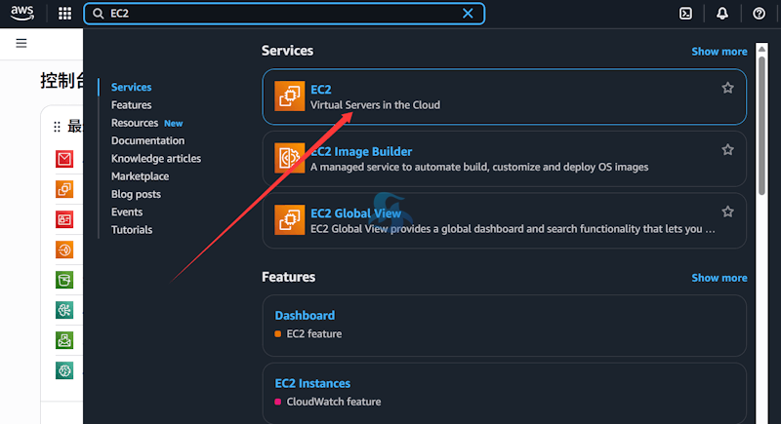781x424 pixels.
Task: Select Features in search categories
Action: click(x=131, y=105)
